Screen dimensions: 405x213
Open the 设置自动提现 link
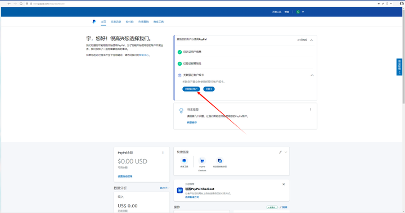125,176
